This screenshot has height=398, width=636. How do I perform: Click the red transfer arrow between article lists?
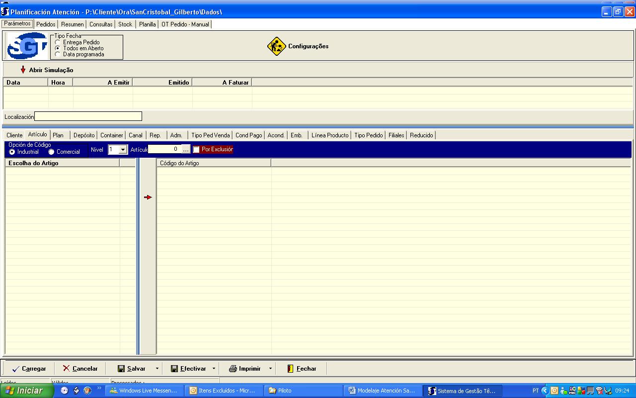point(148,198)
